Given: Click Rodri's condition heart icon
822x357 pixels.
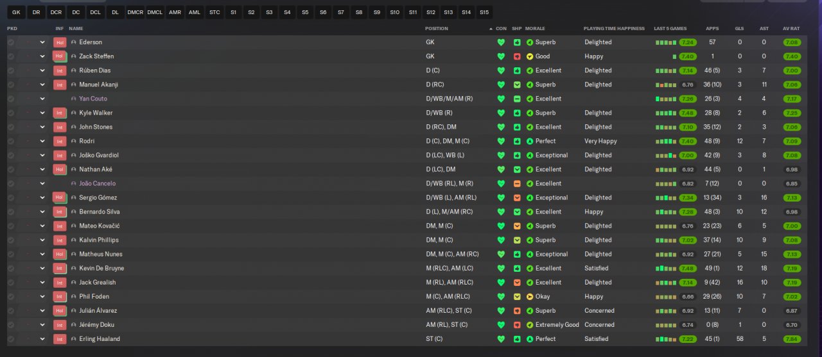Looking at the screenshot, I should click(501, 141).
